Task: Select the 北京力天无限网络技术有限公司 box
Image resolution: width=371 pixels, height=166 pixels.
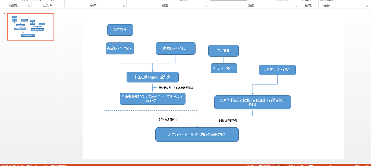Action: pyautogui.click(x=197, y=134)
